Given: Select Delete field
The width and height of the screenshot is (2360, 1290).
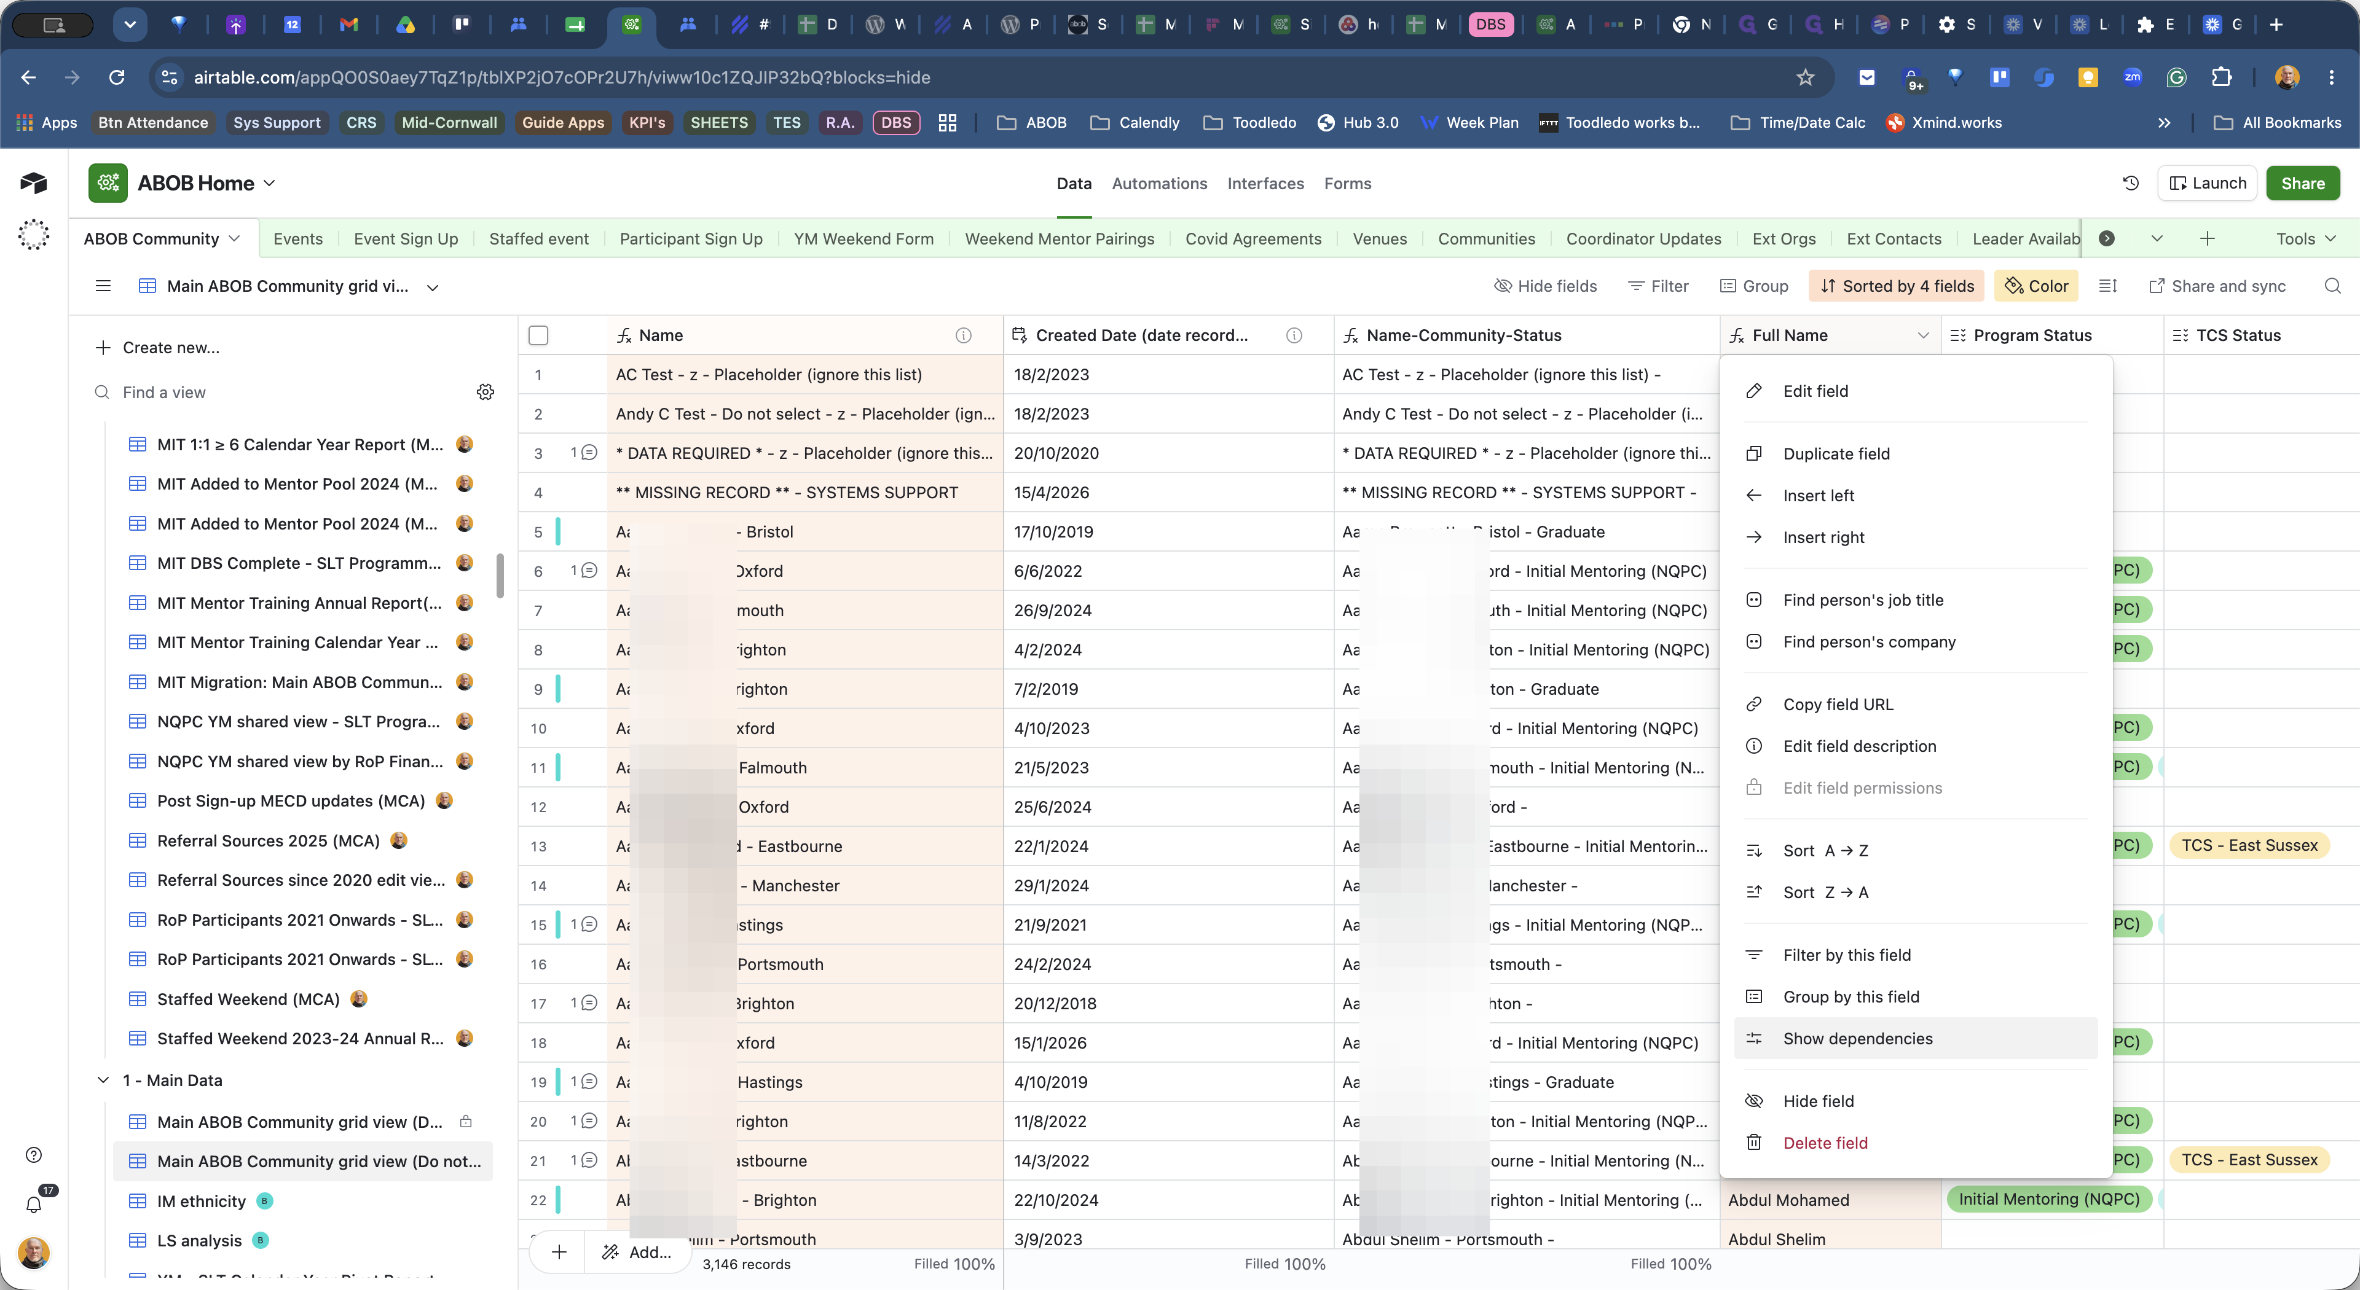Looking at the screenshot, I should (1916, 1143).
